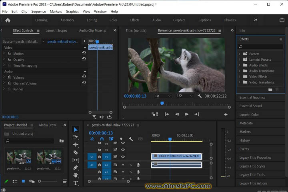Step forward one frame in monitor
Viewport: 288px width, 192px height.
coord(187,114)
